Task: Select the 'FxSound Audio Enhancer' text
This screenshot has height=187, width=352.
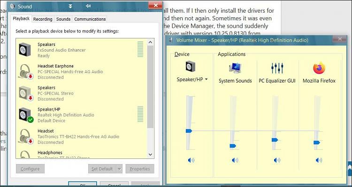Action: 61,50
